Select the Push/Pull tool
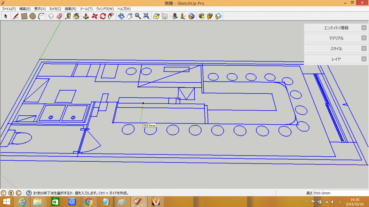 point(86,16)
